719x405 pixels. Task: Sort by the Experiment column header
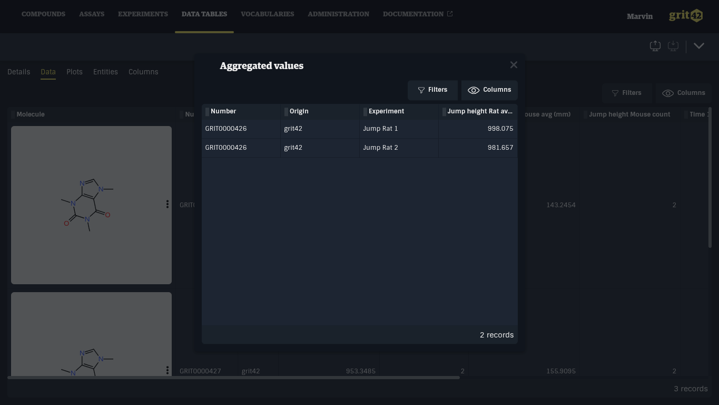[x=386, y=111]
